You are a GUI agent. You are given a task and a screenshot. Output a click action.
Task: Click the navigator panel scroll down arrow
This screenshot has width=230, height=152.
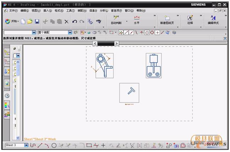[18, 138]
